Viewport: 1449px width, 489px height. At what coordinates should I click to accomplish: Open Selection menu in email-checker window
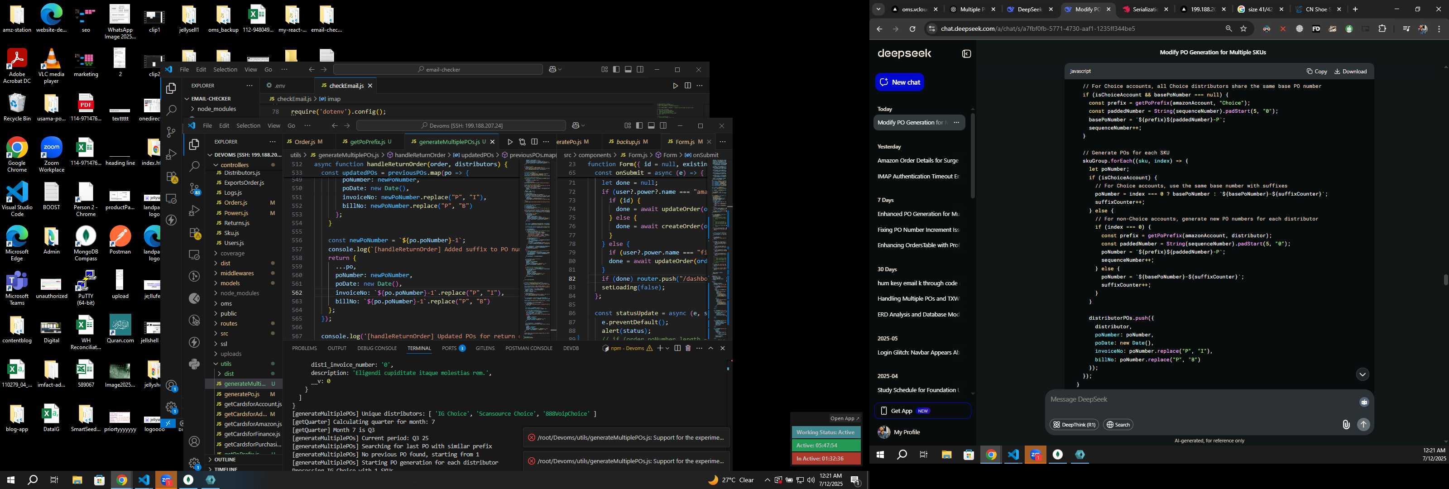pos(225,70)
